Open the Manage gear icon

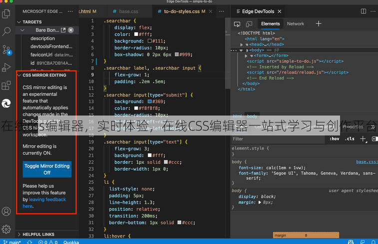6,229
